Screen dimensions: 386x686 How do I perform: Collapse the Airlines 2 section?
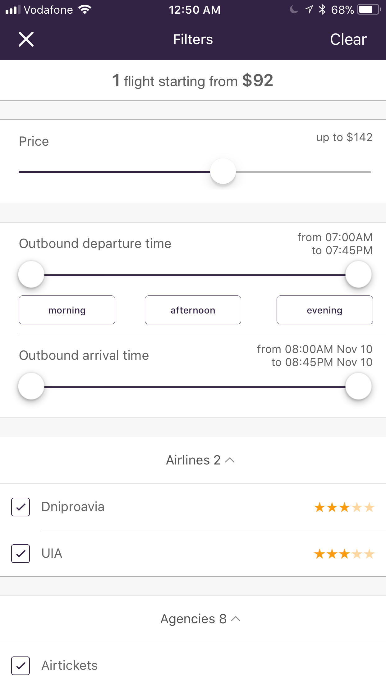(x=200, y=460)
